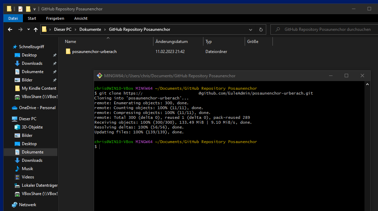Open Desktop under Dieser PC
Viewport: 378px width, 211px height.
point(29,144)
